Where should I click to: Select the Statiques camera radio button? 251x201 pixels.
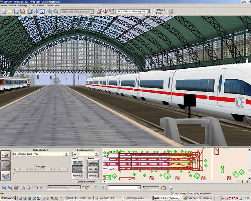pos(153,9)
